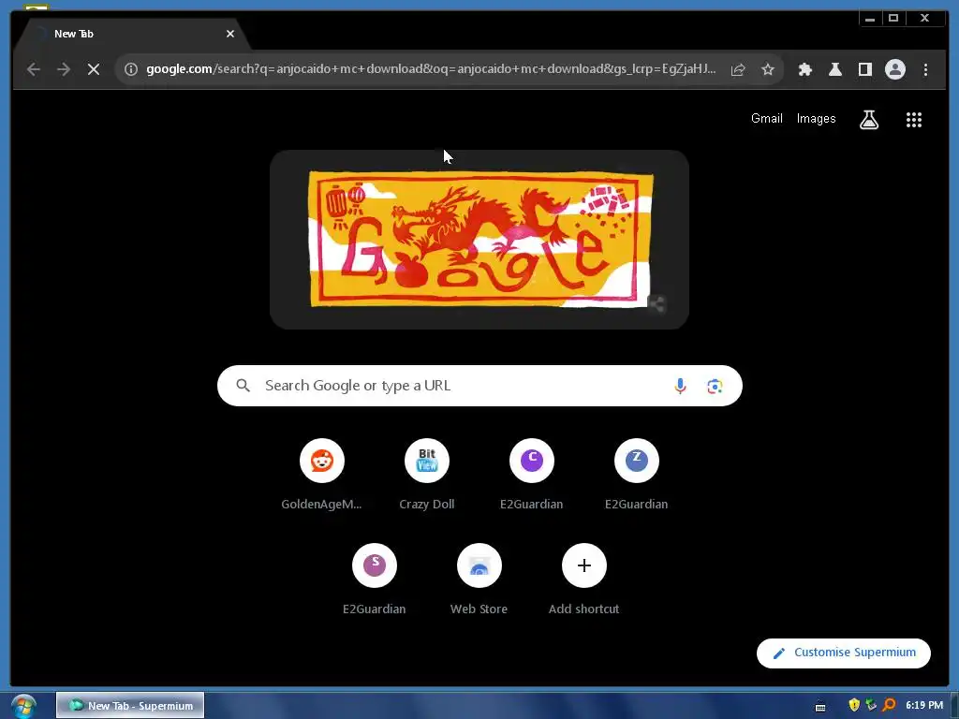The width and height of the screenshot is (959, 719).
Task: Open the toolbar flask experiments icon
Action: pyautogui.click(x=834, y=69)
